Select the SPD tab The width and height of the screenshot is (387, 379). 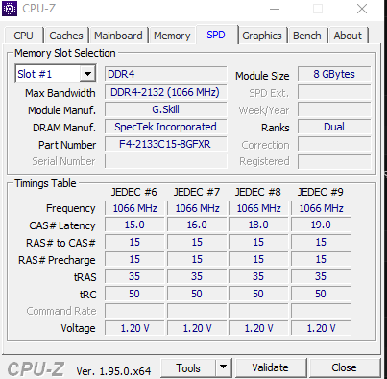[x=216, y=35]
